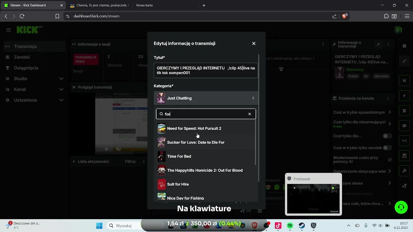
Task: Click the broadcast signal icon in right sidebar
Action: click(x=404, y=141)
